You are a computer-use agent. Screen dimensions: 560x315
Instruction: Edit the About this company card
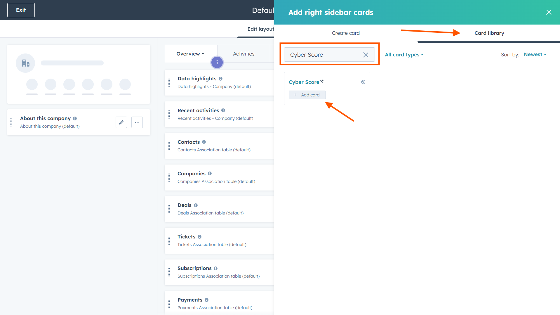tap(121, 122)
